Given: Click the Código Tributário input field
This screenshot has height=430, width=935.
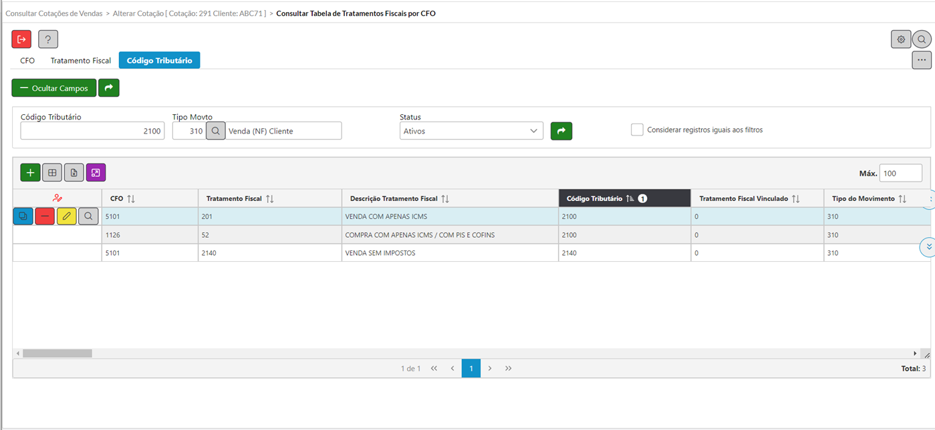Looking at the screenshot, I should click(x=92, y=131).
